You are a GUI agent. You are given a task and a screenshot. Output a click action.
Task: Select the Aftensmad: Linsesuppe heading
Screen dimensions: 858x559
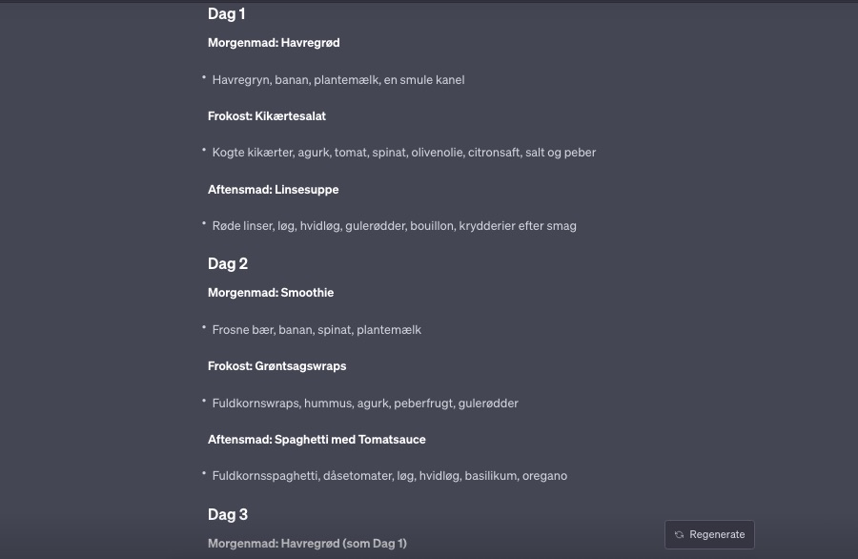[x=273, y=190]
